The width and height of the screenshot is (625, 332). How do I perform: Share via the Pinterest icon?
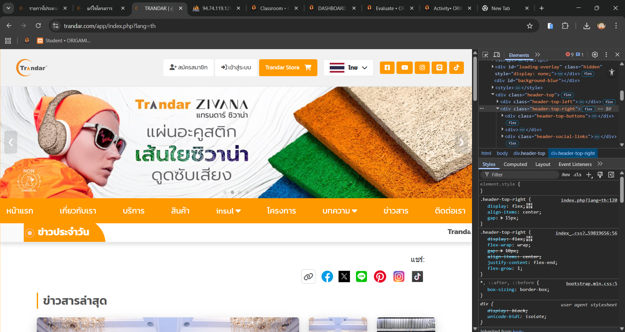(x=380, y=277)
